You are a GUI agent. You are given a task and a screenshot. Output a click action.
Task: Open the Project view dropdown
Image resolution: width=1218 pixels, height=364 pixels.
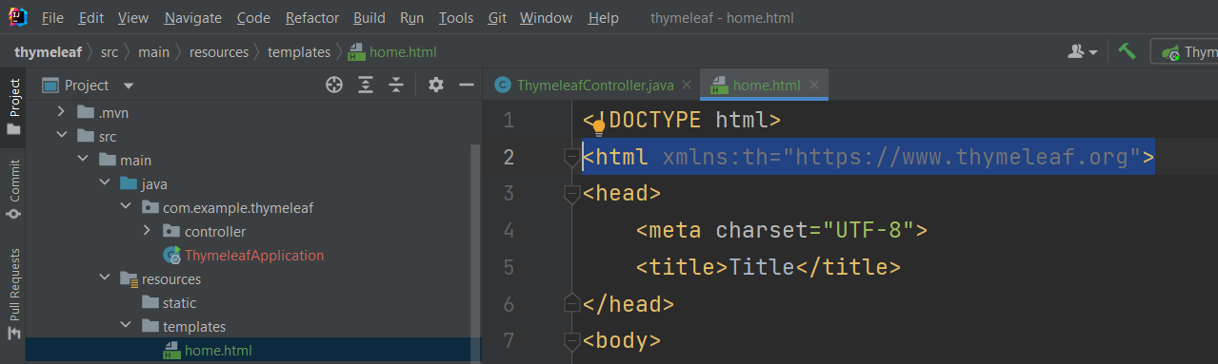pos(89,86)
